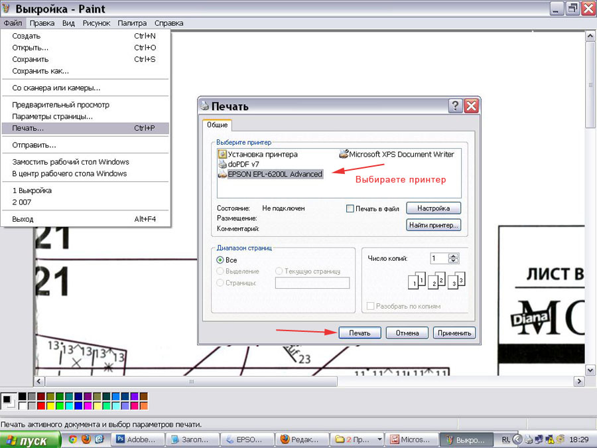The width and height of the screenshot is (597, 448).
Task: Expand the grouped folders taskbar button dropdown
Action: pyautogui.click(x=379, y=439)
